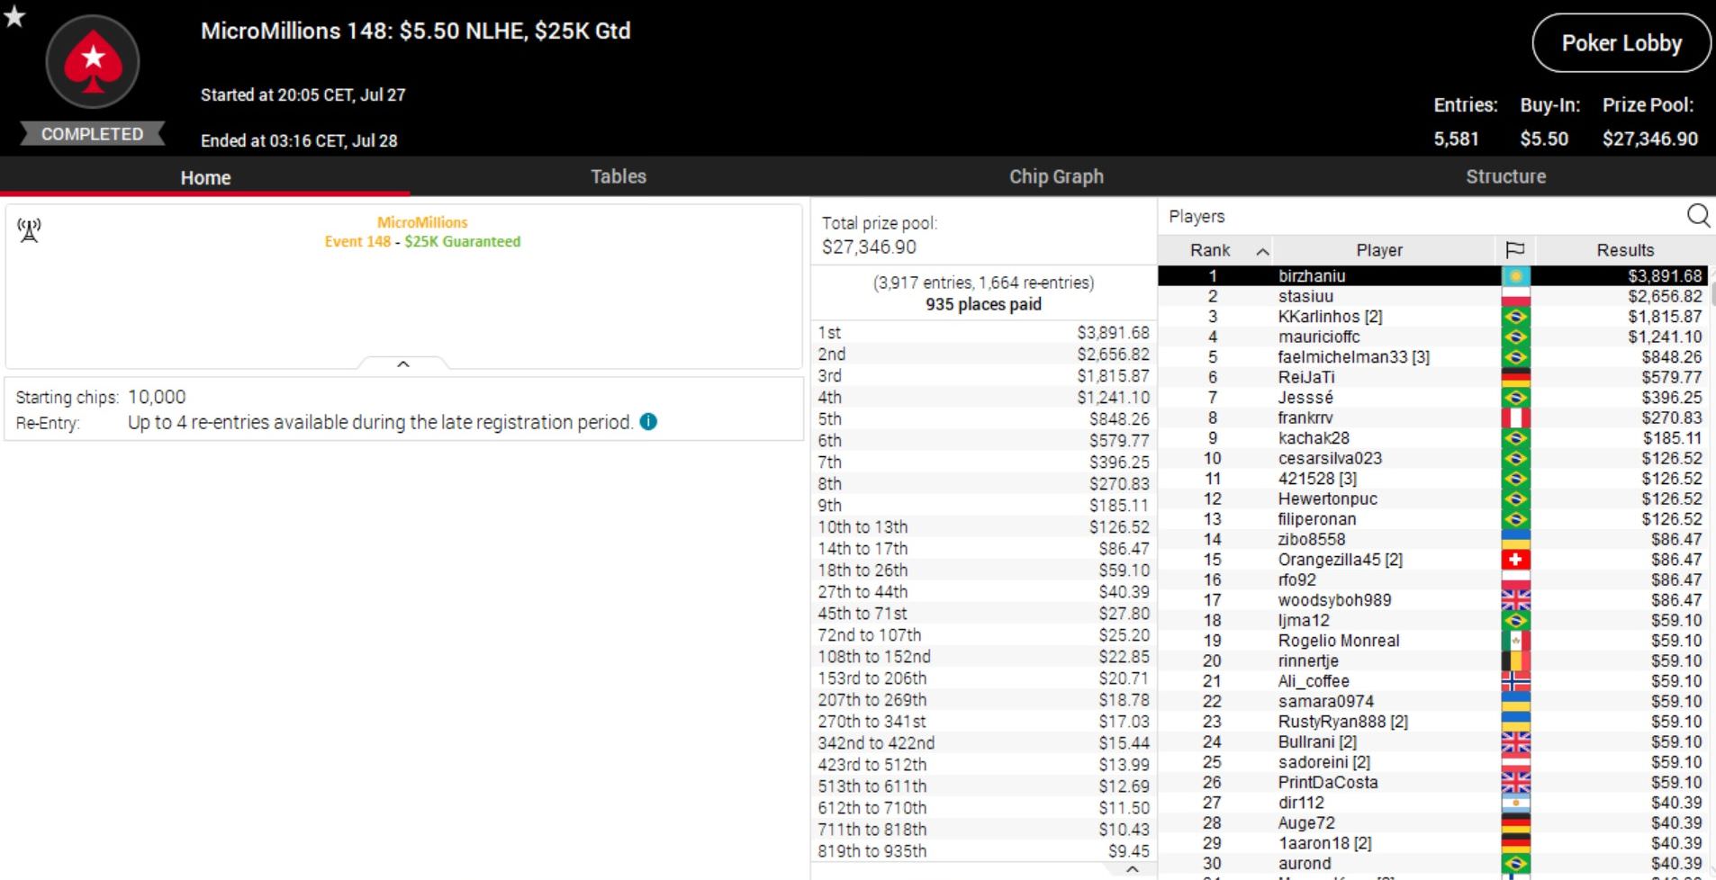This screenshot has width=1716, height=880.
Task: Click the Entries 5,581 header value
Action: [1456, 139]
